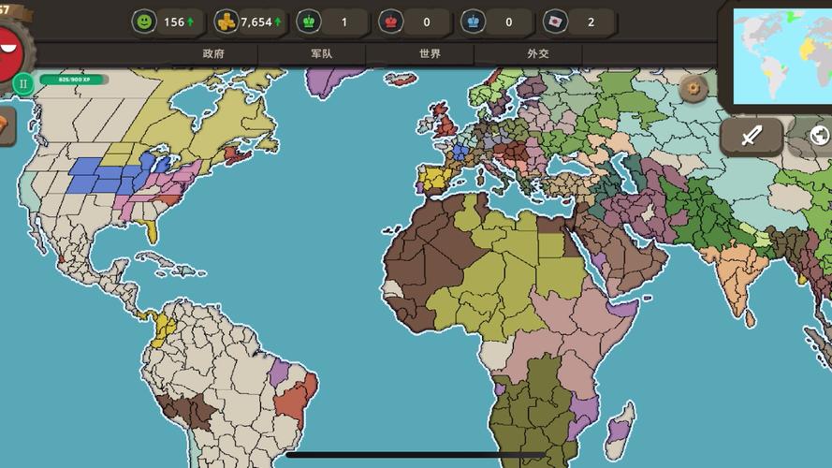Click the red crown enemies icon
832x468 pixels.
(390, 22)
